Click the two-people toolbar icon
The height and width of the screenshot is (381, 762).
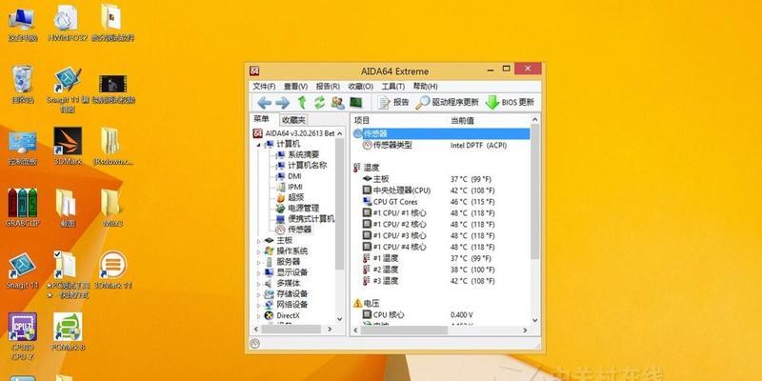[x=338, y=103]
